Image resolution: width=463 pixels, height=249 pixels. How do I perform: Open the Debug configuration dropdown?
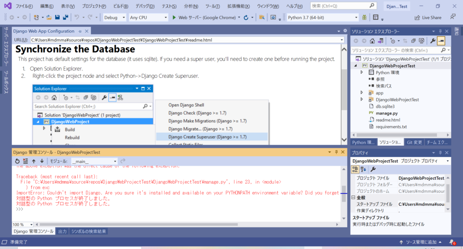(114, 18)
